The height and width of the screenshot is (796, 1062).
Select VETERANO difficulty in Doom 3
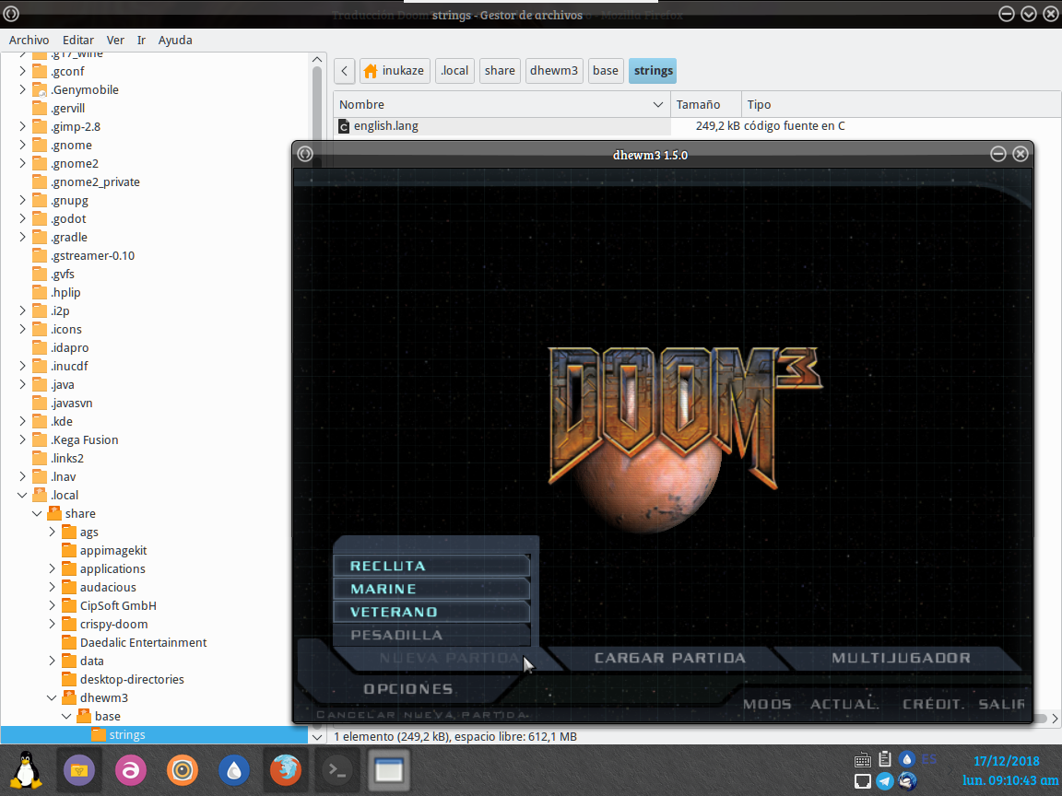(x=431, y=612)
